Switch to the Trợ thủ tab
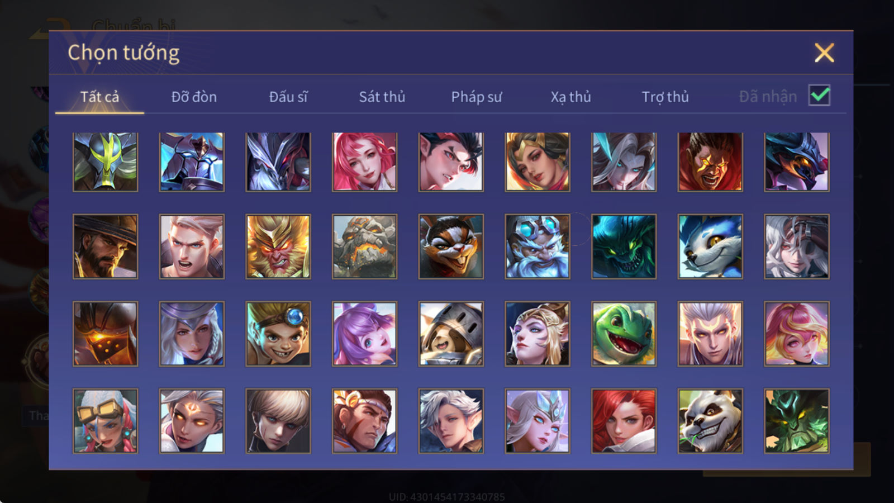894x503 pixels. (665, 97)
